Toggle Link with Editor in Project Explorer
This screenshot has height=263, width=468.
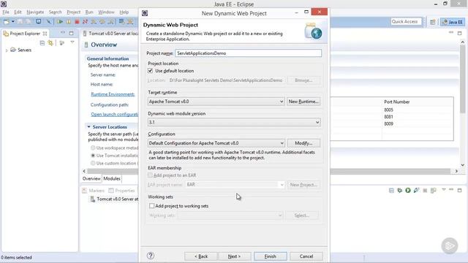50,43
